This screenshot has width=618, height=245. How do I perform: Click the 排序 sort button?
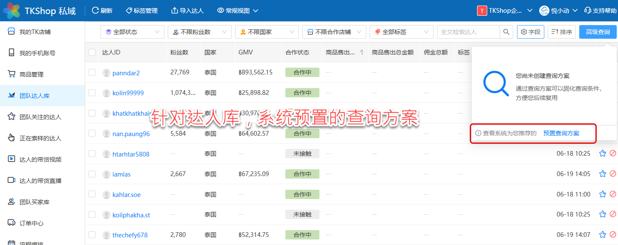[x=562, y=32]
